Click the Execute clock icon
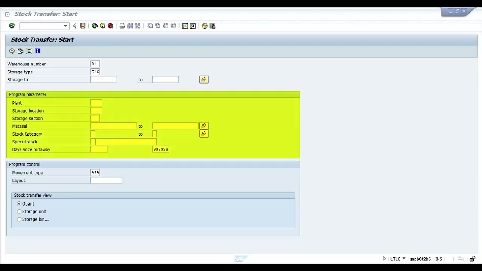This screenshot has height=271, width=482. click(x=12, y=51)
